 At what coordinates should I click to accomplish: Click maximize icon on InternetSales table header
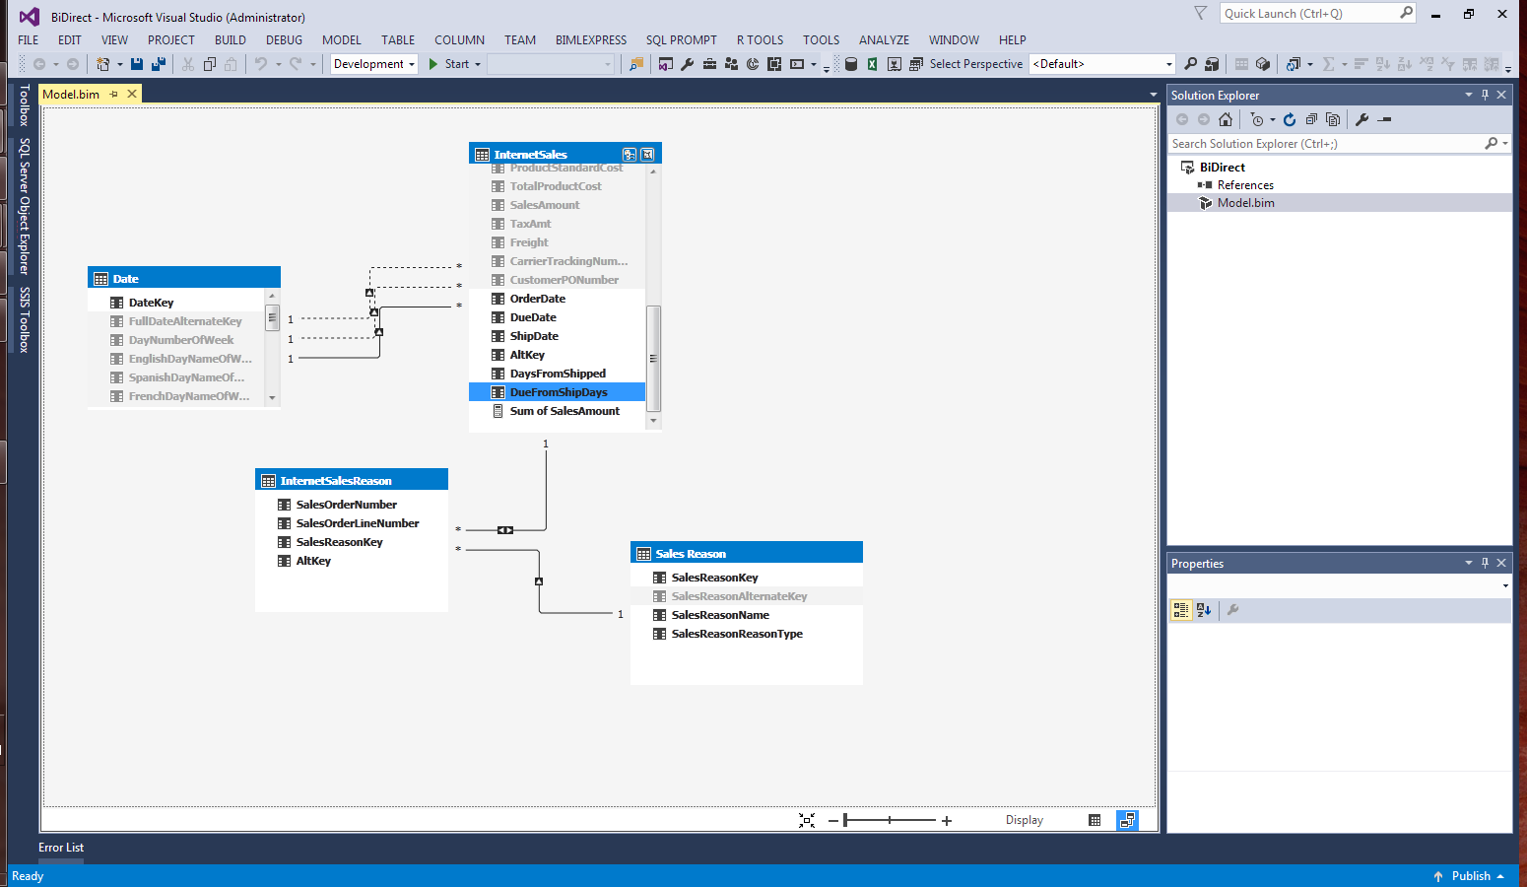point(647,155)
